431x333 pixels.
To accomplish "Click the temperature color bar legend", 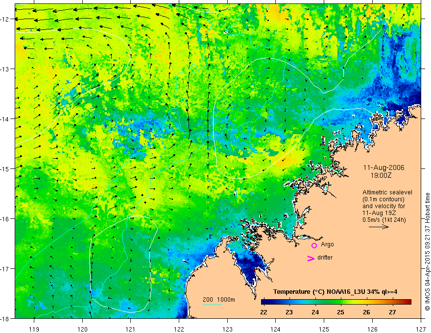I will (336, 302).
